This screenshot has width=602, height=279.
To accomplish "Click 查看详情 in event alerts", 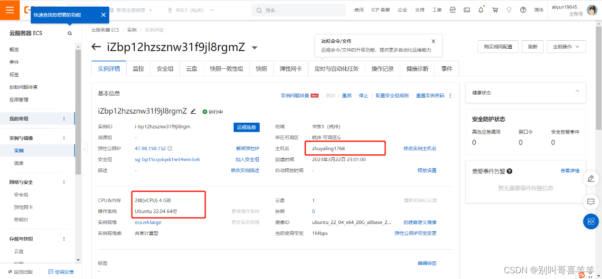I will click(x=570, y=171).
